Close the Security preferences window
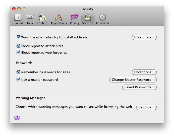Viewport: 174px width, 137px height. (14, 9)
